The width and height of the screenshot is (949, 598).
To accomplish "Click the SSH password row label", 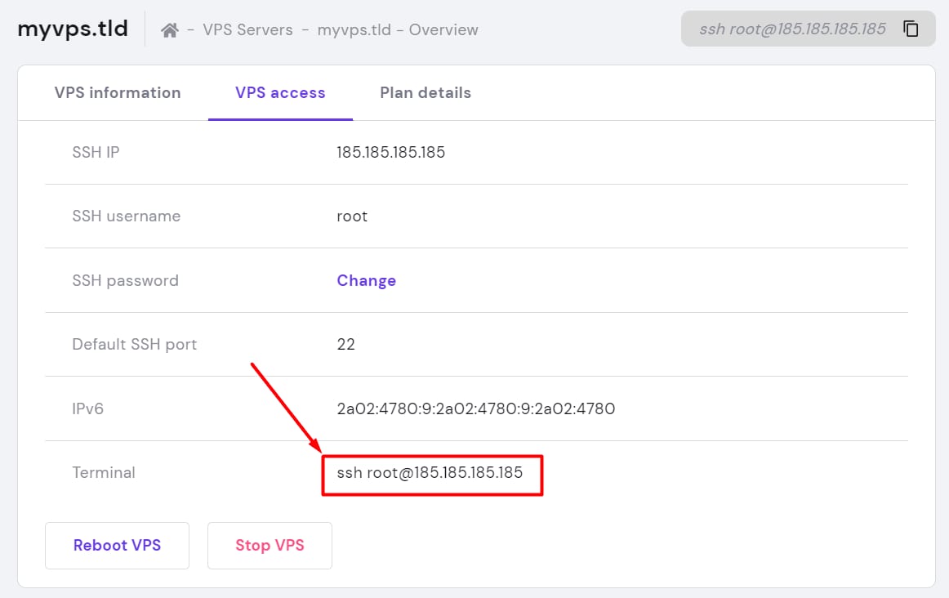I will [x=125, y=280].
